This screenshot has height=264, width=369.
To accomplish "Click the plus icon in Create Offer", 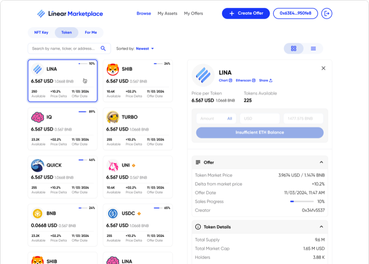I will click(x=232, y=14).
